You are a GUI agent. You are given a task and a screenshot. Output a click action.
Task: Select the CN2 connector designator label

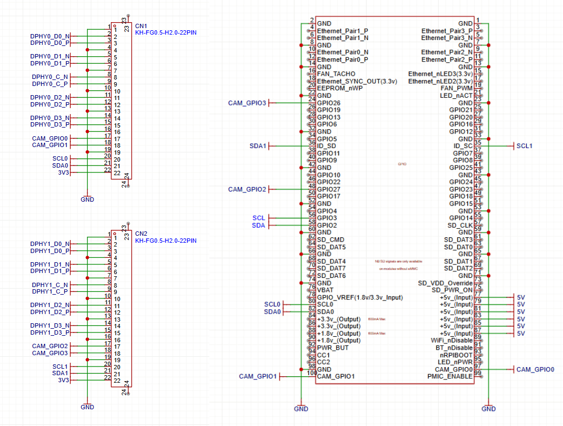click(141, 234)
